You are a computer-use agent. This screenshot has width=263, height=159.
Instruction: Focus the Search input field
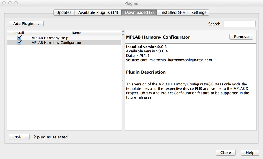tap(239, 24)
